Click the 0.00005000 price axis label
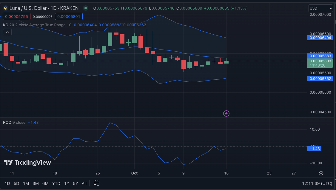 pos(320,92)
